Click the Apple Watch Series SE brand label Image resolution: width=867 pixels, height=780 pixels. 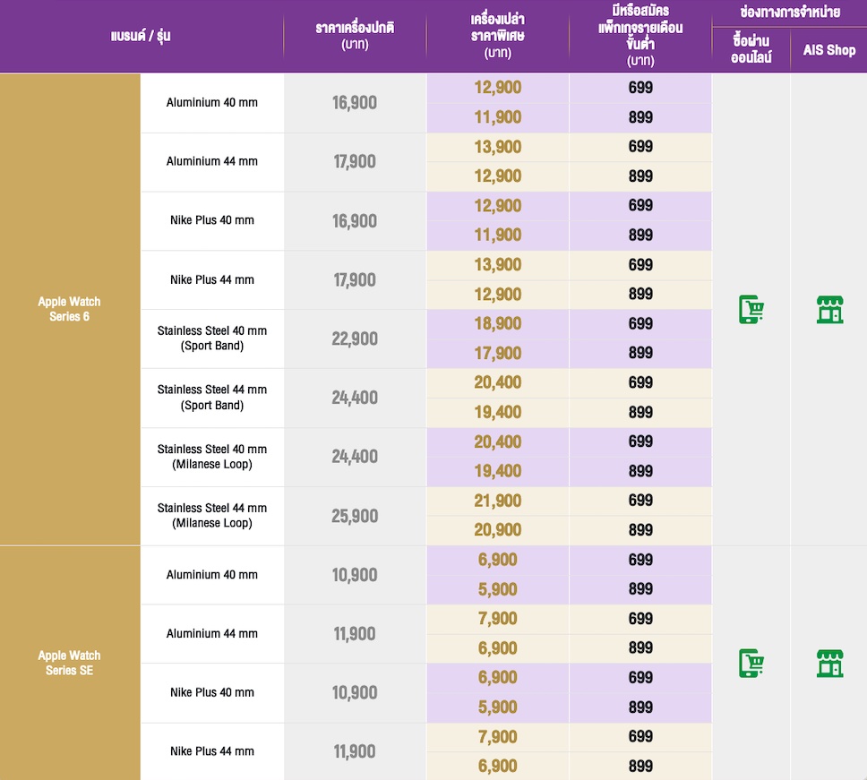tap(69, 663)
